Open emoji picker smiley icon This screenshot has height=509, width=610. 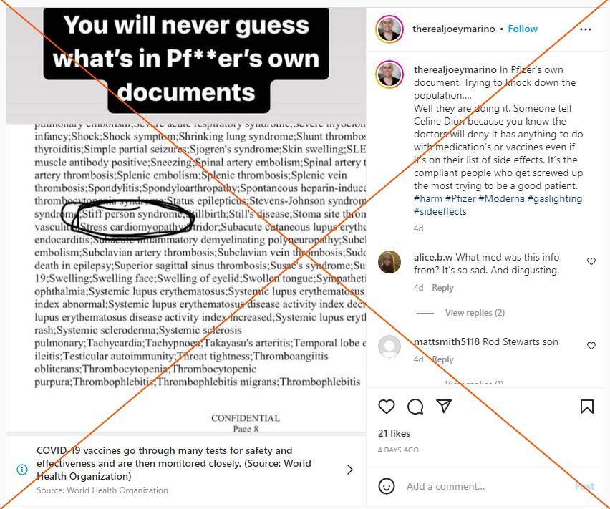pos(387,486)
